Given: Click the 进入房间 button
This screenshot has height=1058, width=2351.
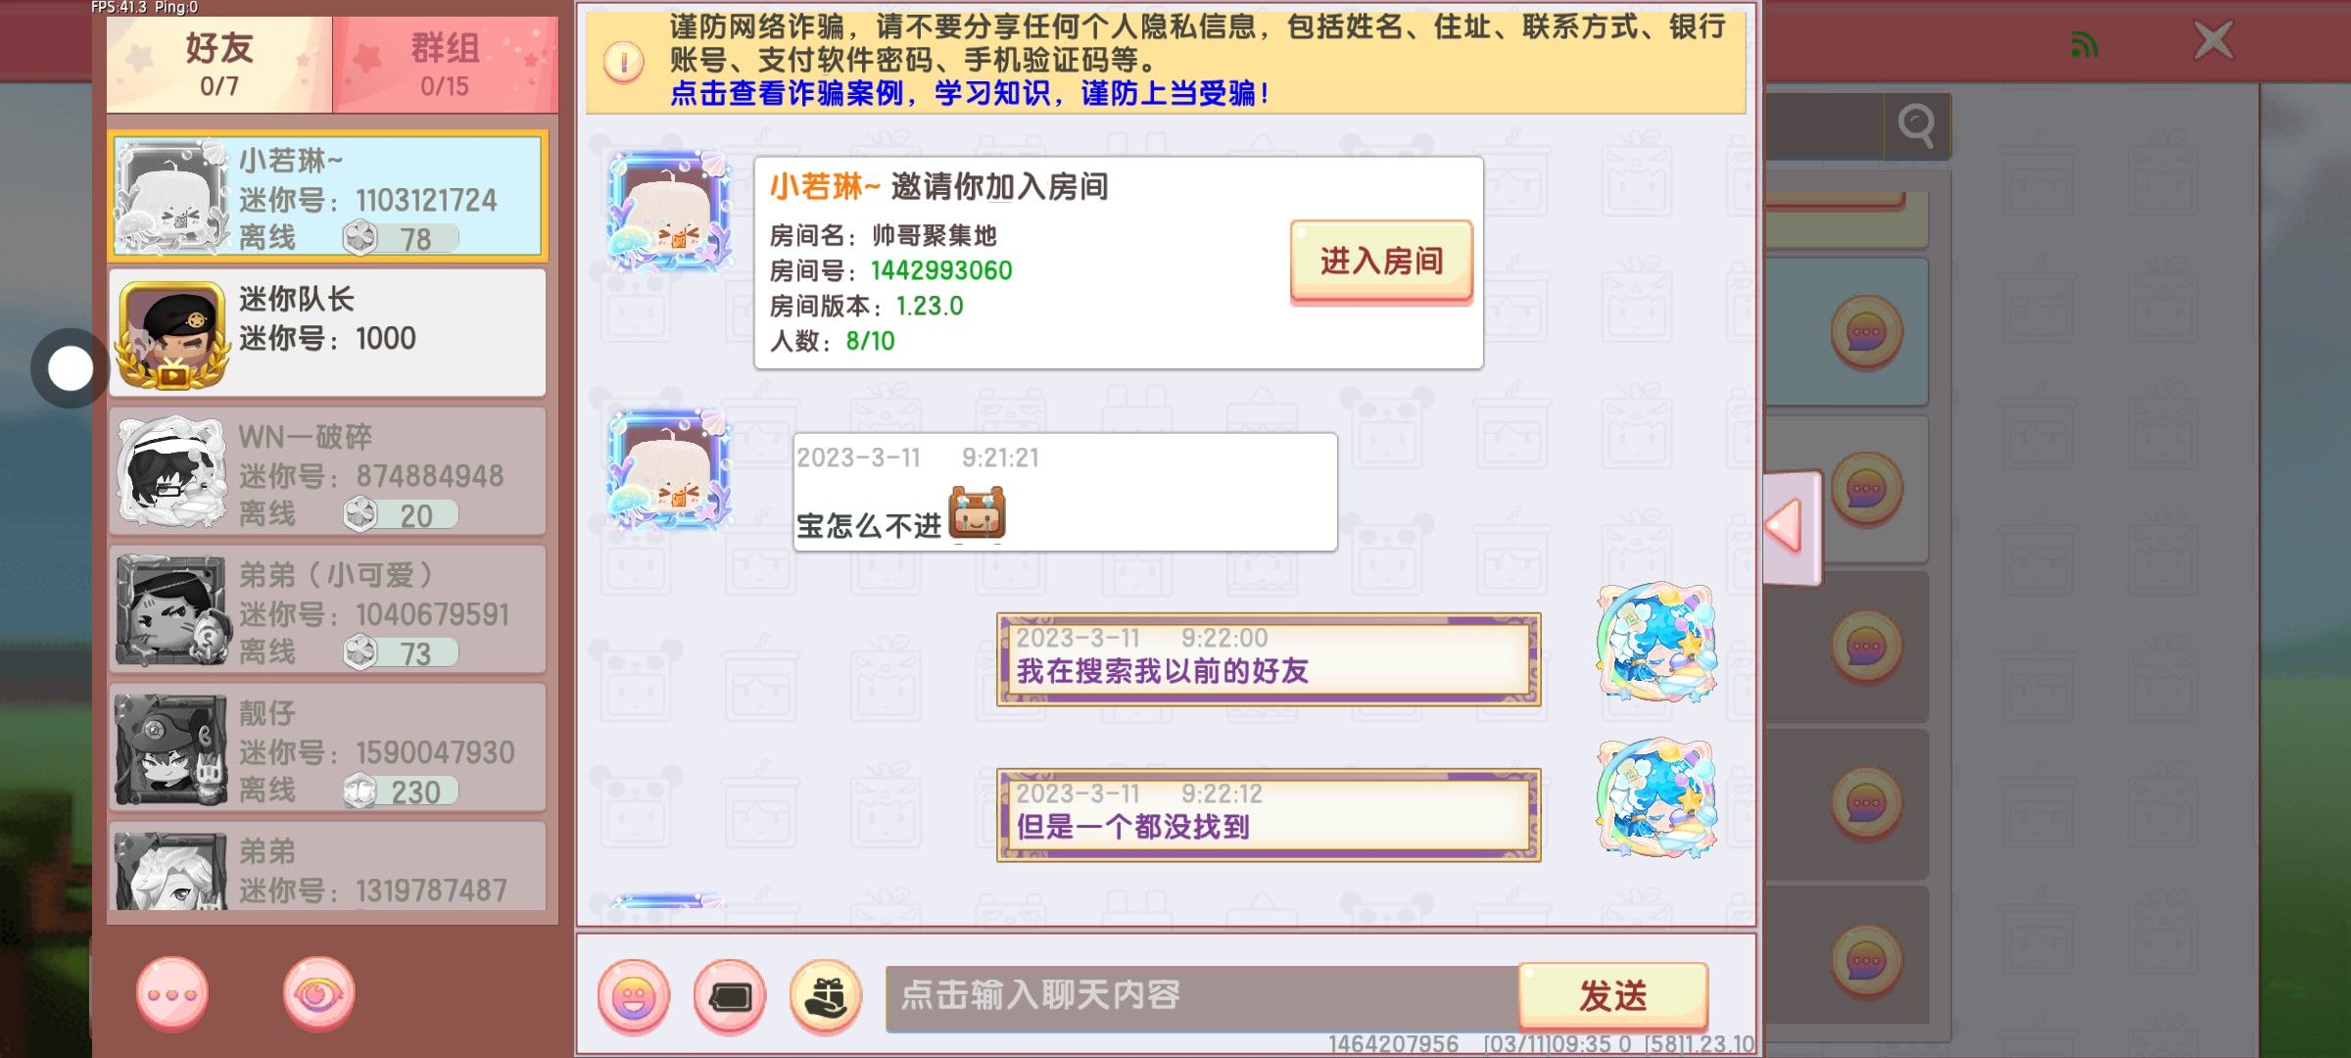Looking at the screenshot, I should (x=1381, y=261).
